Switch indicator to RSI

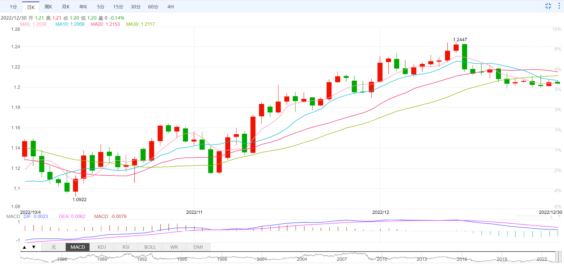126,247
